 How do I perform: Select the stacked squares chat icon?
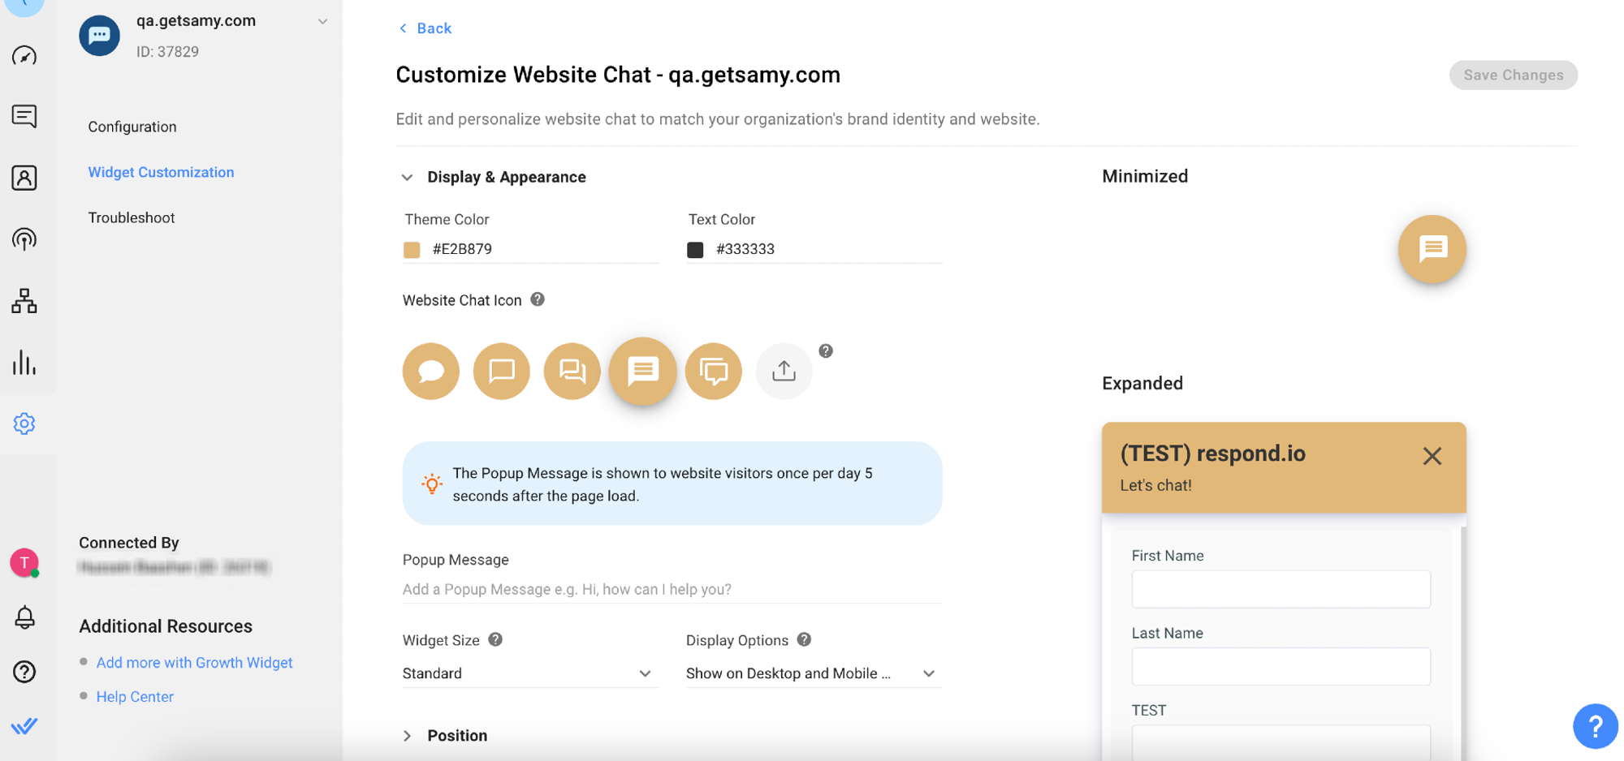click(x=713, y=372)
